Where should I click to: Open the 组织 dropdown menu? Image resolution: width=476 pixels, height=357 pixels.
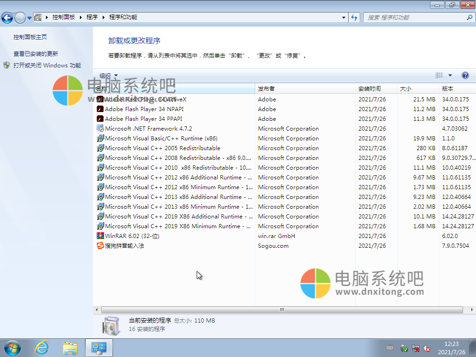(108, 75)
